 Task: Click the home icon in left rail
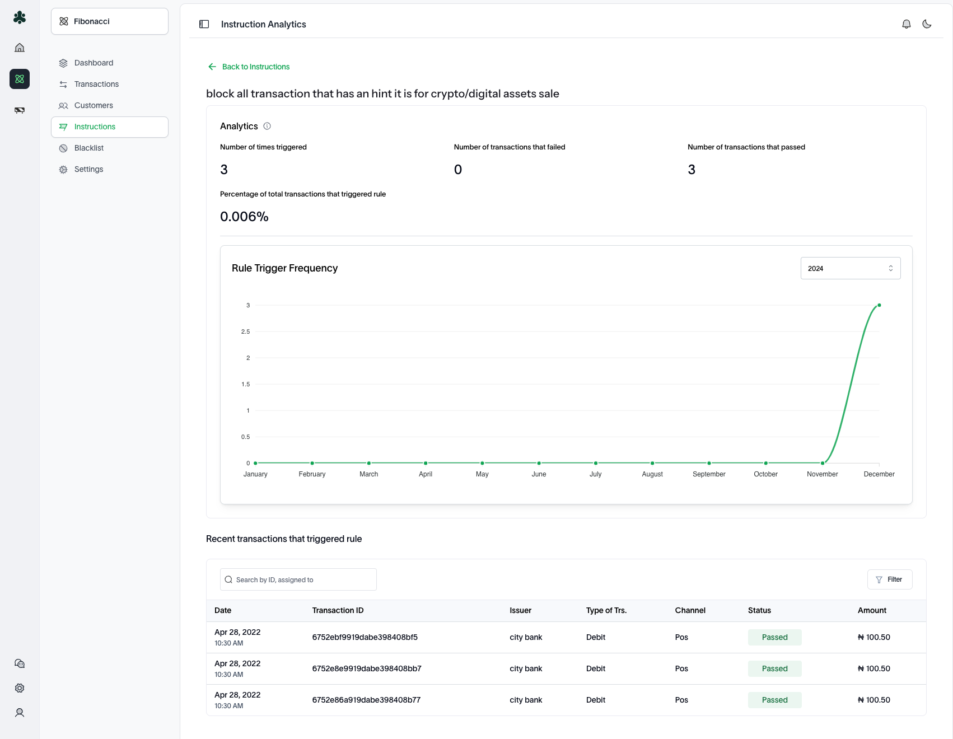click(20, 48)
